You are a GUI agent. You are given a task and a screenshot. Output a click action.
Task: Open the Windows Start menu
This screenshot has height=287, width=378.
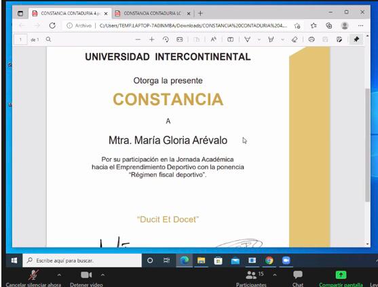14,261
